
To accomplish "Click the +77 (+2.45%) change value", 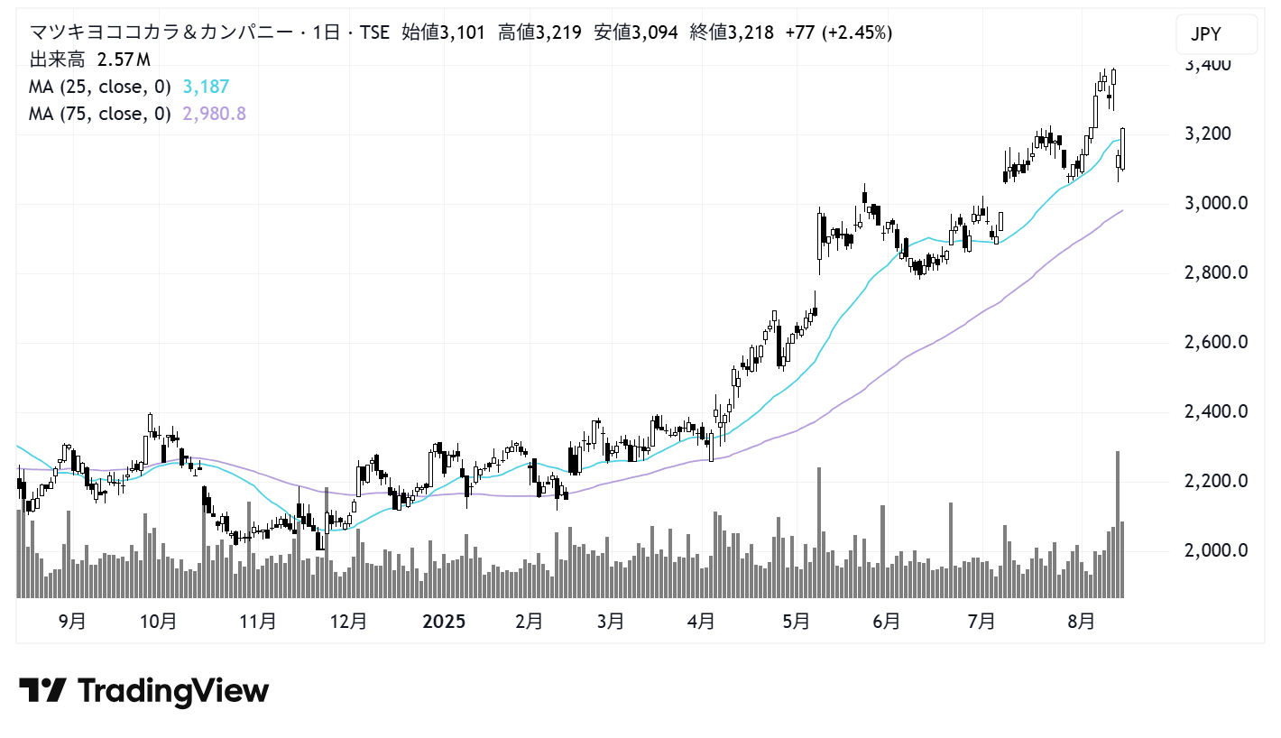I will tap(839, 33).
